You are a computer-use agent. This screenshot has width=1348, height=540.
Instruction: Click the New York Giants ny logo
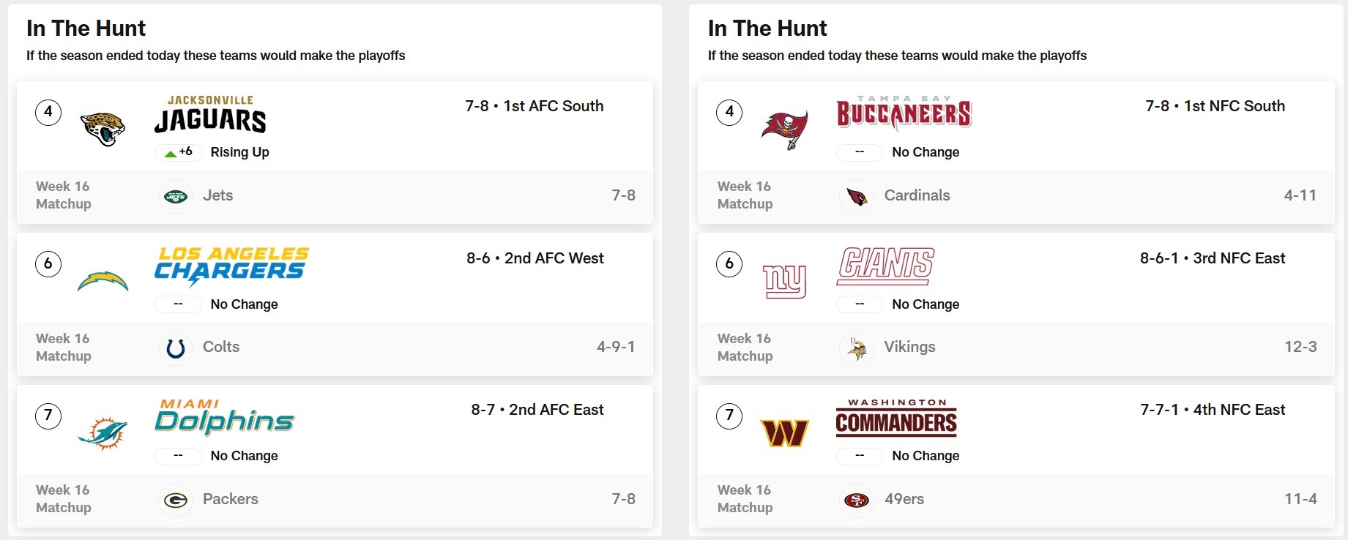point(784,281)
